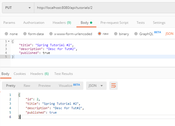Open the request Settings tab
175x126 pixels.
(159, 23)
